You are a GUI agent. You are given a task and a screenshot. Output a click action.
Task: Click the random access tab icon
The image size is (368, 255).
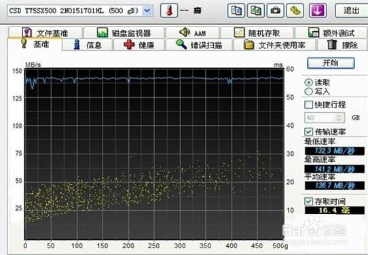pyautogui.click(x=240, y=33)
